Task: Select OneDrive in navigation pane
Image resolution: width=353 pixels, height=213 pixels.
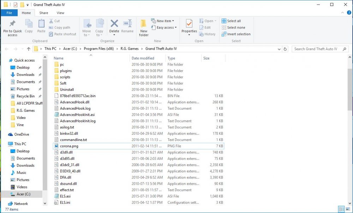Action: click(22, 134)
